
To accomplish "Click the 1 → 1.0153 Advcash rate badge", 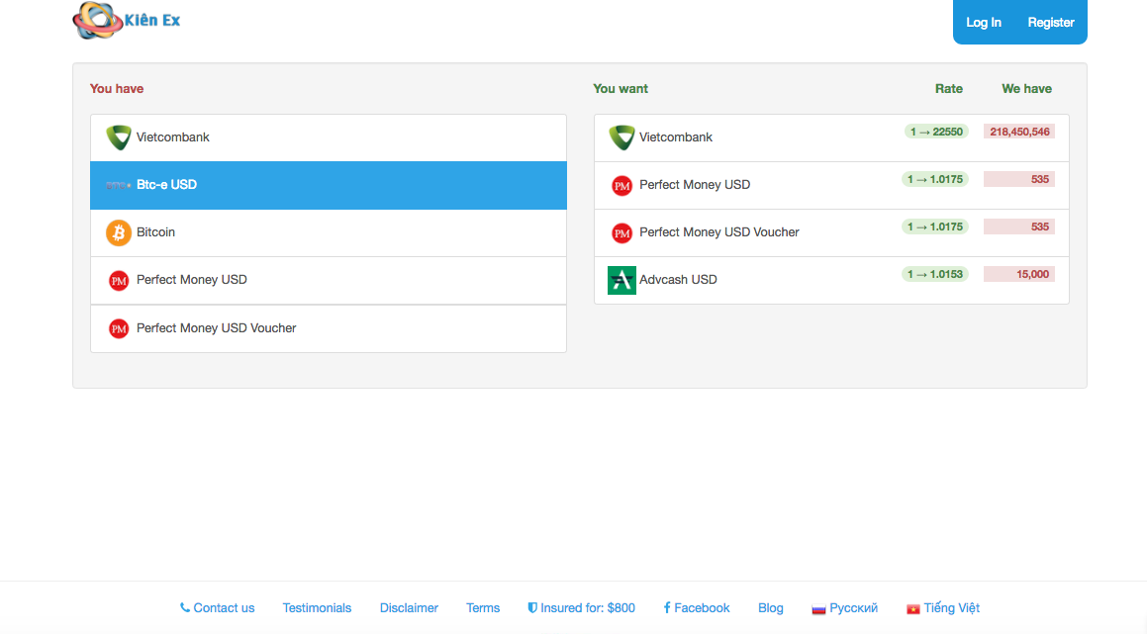I will [x=935, y=274].
